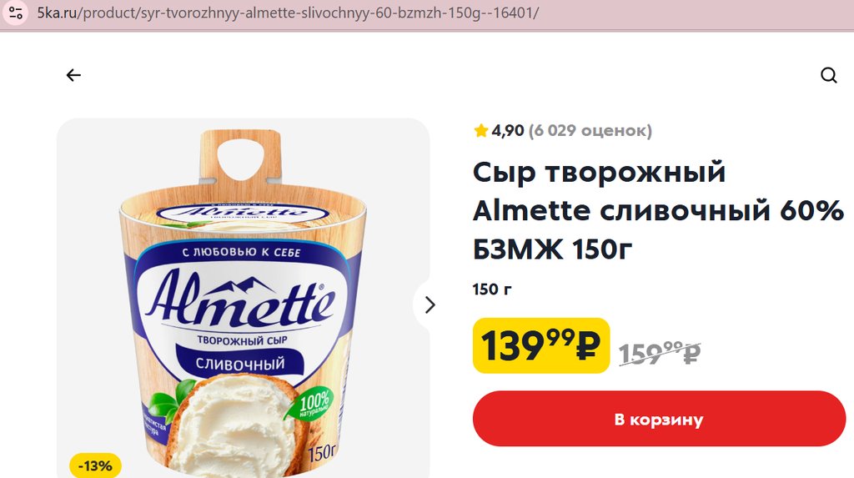This screenshot has height=478, width=854.
Task: Click the crossed-out 159.99 ₽ old price
Action: click(659, 354)
